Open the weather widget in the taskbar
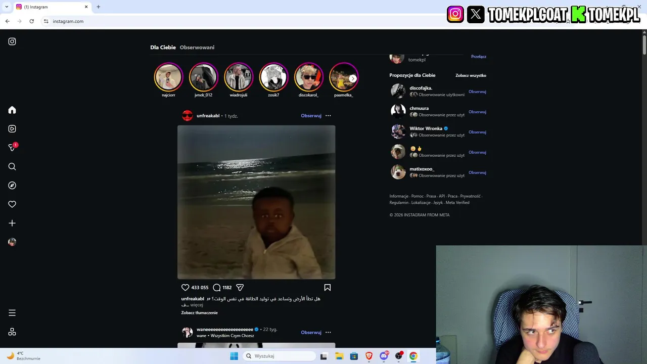The height and width of the screenshot is (364, 647). (x=23, y=356)
